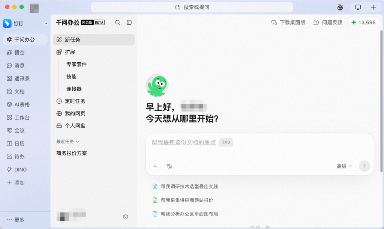
Task: Click the vertical scrollbar on the right
Action: tap(381, 101)
